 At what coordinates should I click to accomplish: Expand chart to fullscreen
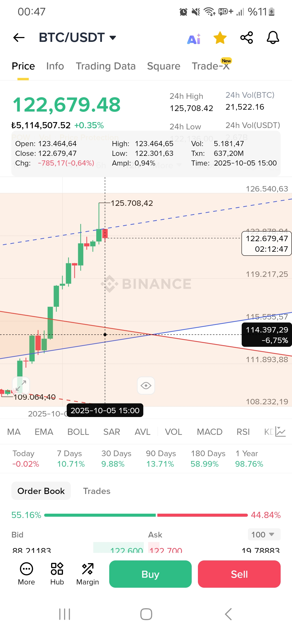(21, 385)
